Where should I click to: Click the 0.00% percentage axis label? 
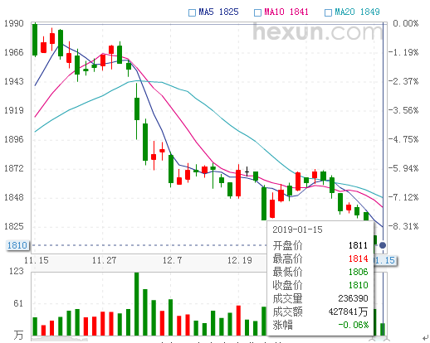tap(406, 23)
